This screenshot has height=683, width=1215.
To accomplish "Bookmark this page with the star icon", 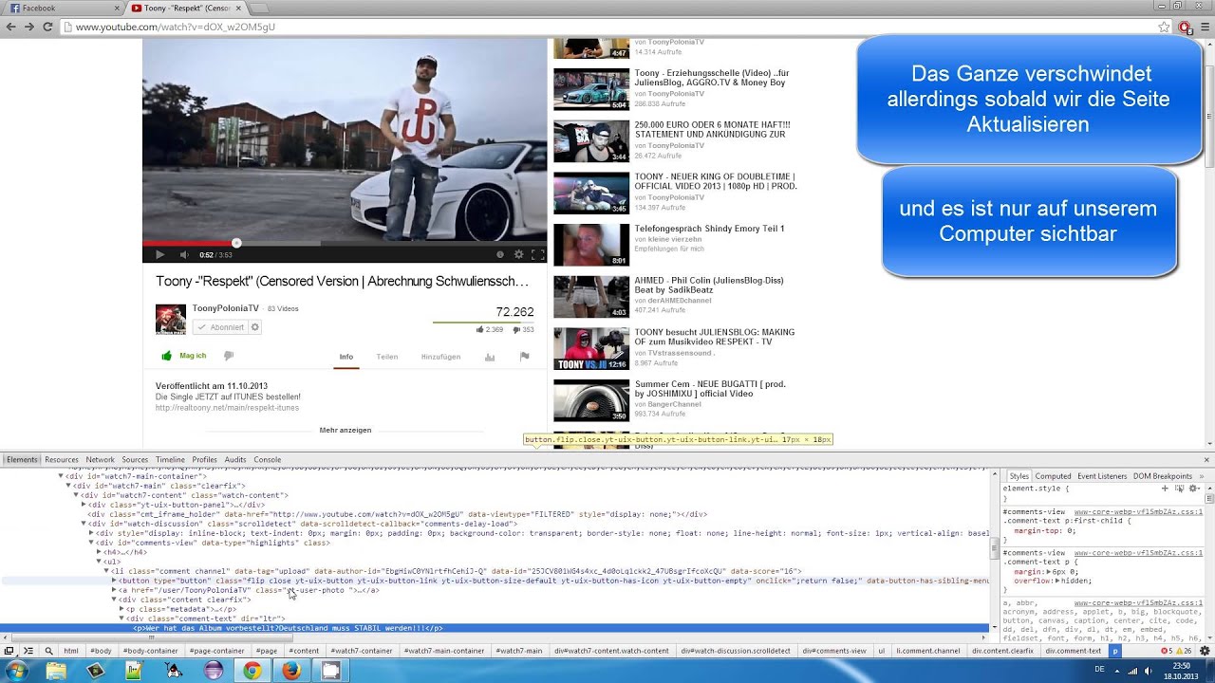I will tap(1164, 27).
